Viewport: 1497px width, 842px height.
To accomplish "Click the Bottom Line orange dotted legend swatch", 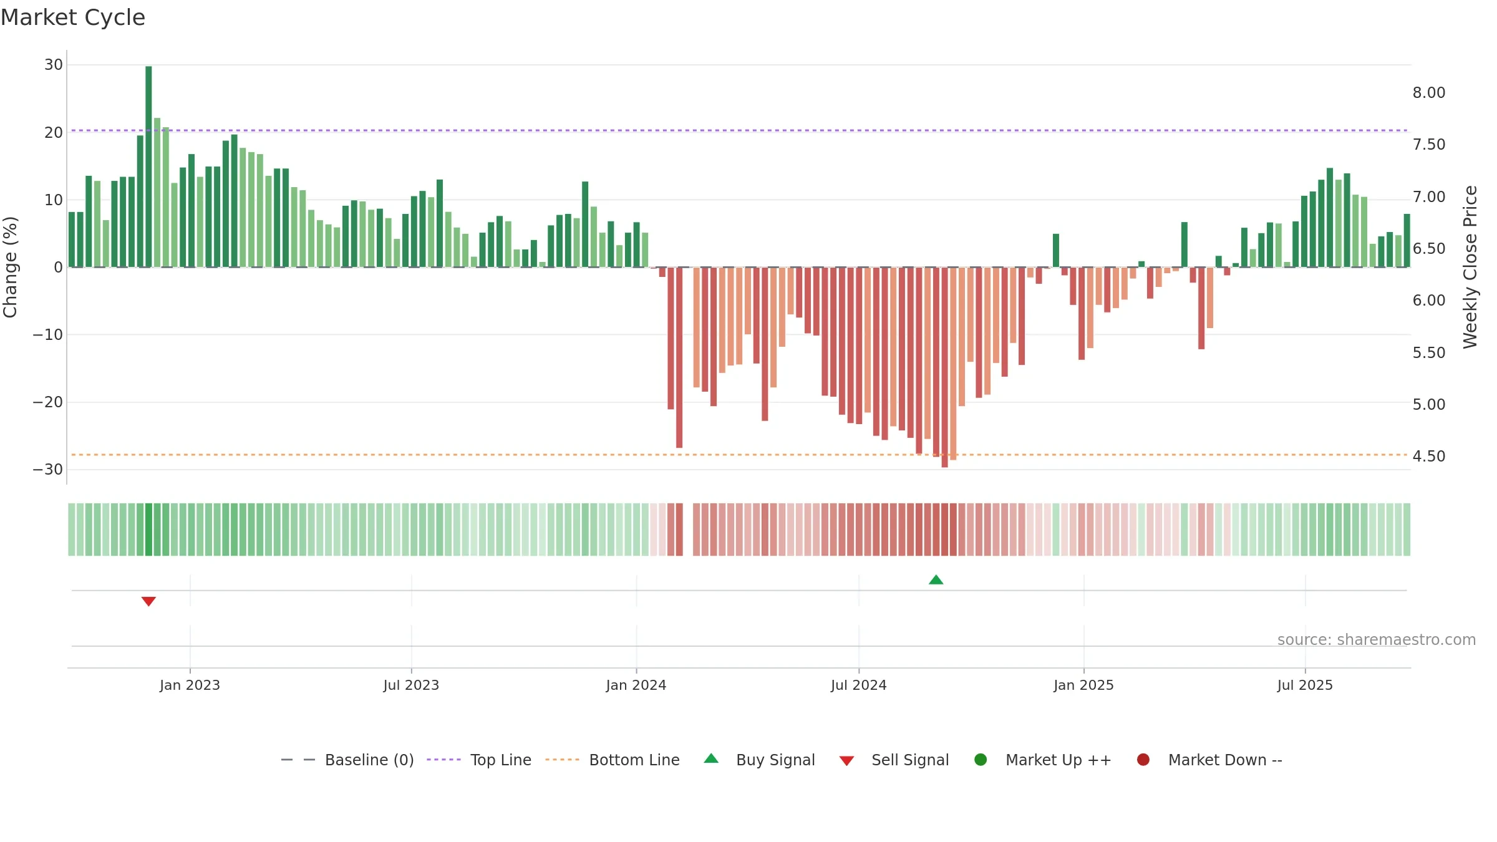I will [562, 760].
